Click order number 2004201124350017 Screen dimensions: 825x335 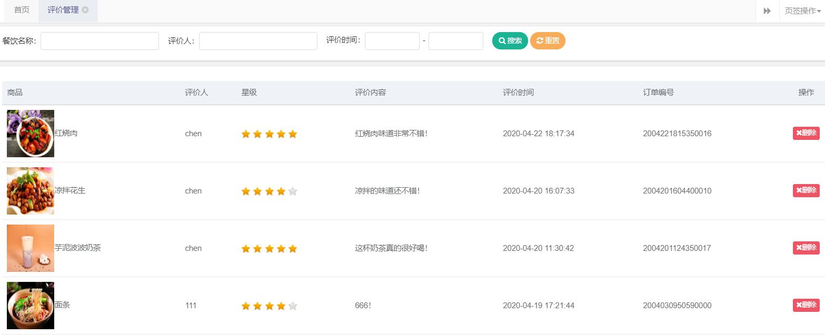tap(677, 248)
